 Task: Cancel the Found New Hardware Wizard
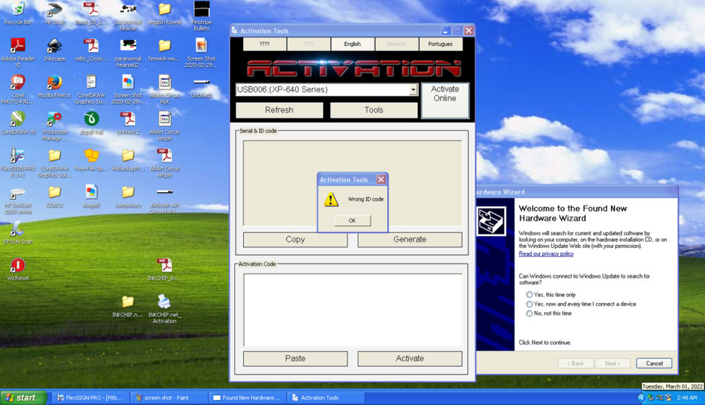tap(654, 363)
